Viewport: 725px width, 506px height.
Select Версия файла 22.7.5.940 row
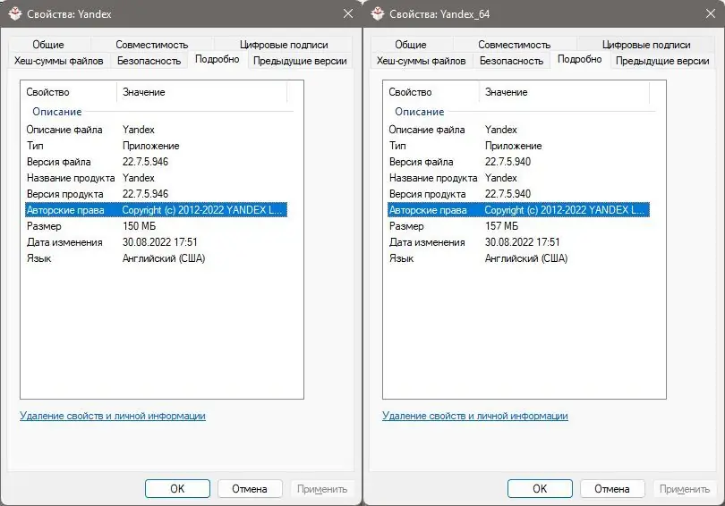pos(519,162)
